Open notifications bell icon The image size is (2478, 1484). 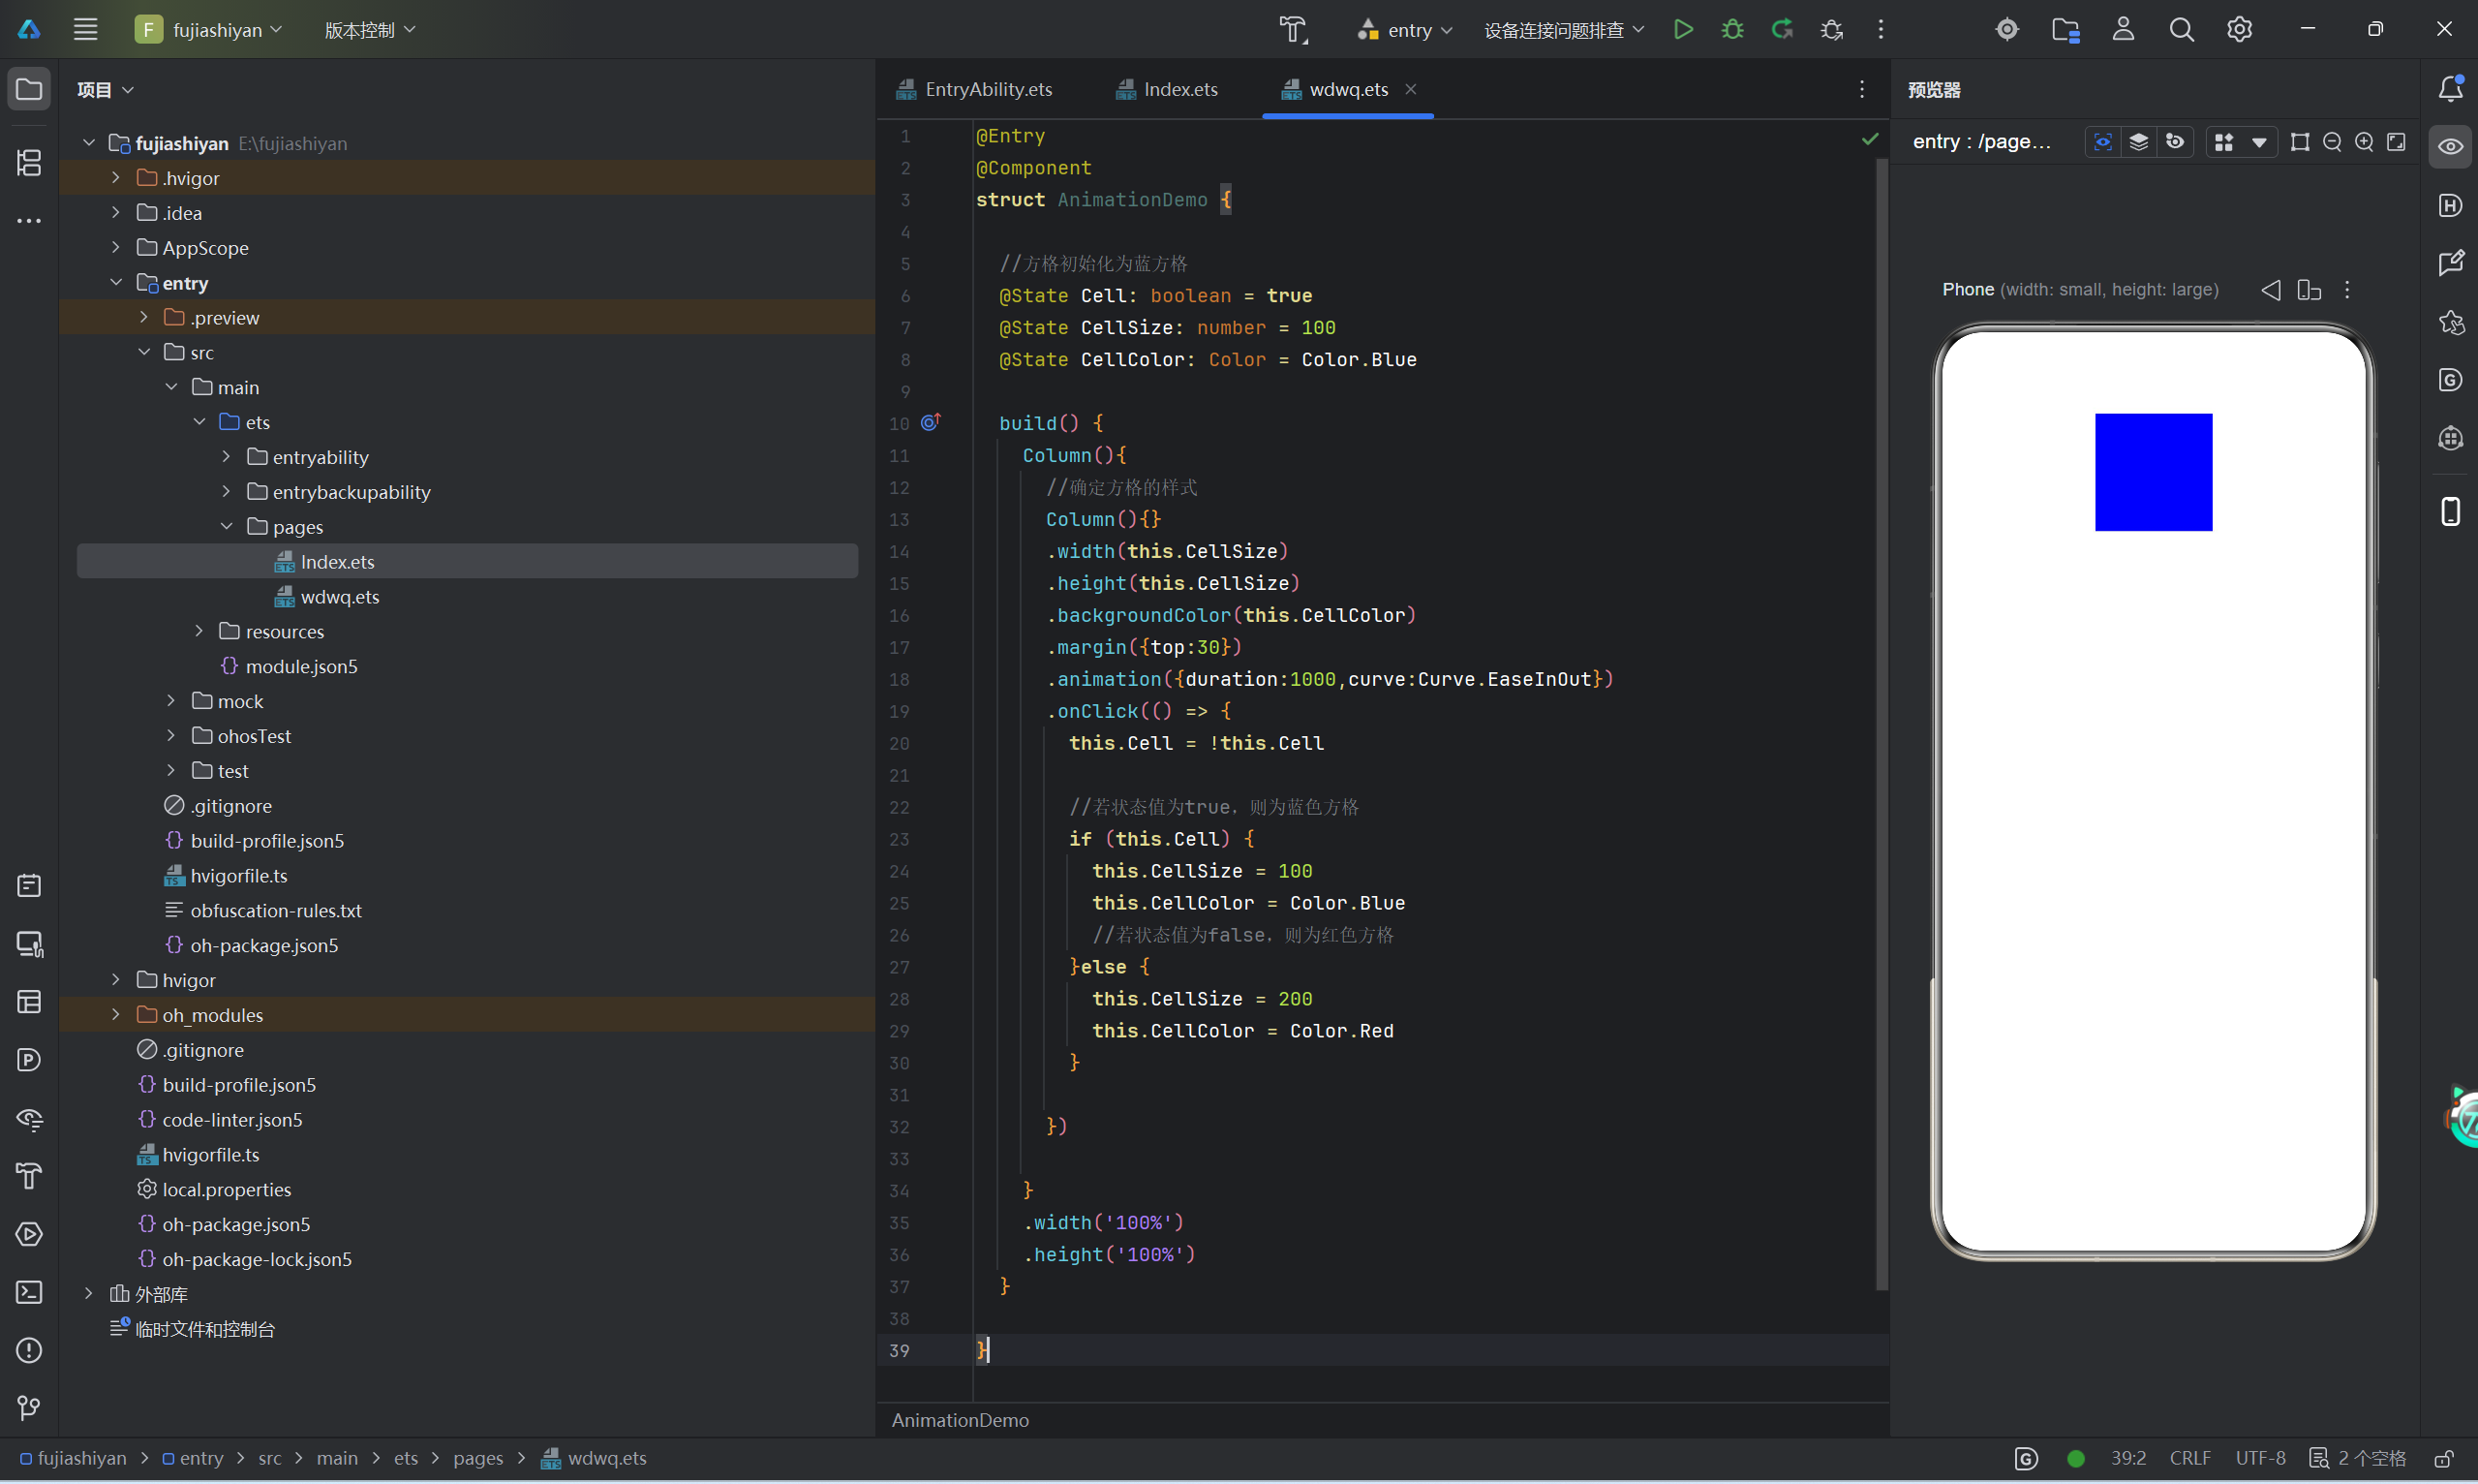point(2450,88)
